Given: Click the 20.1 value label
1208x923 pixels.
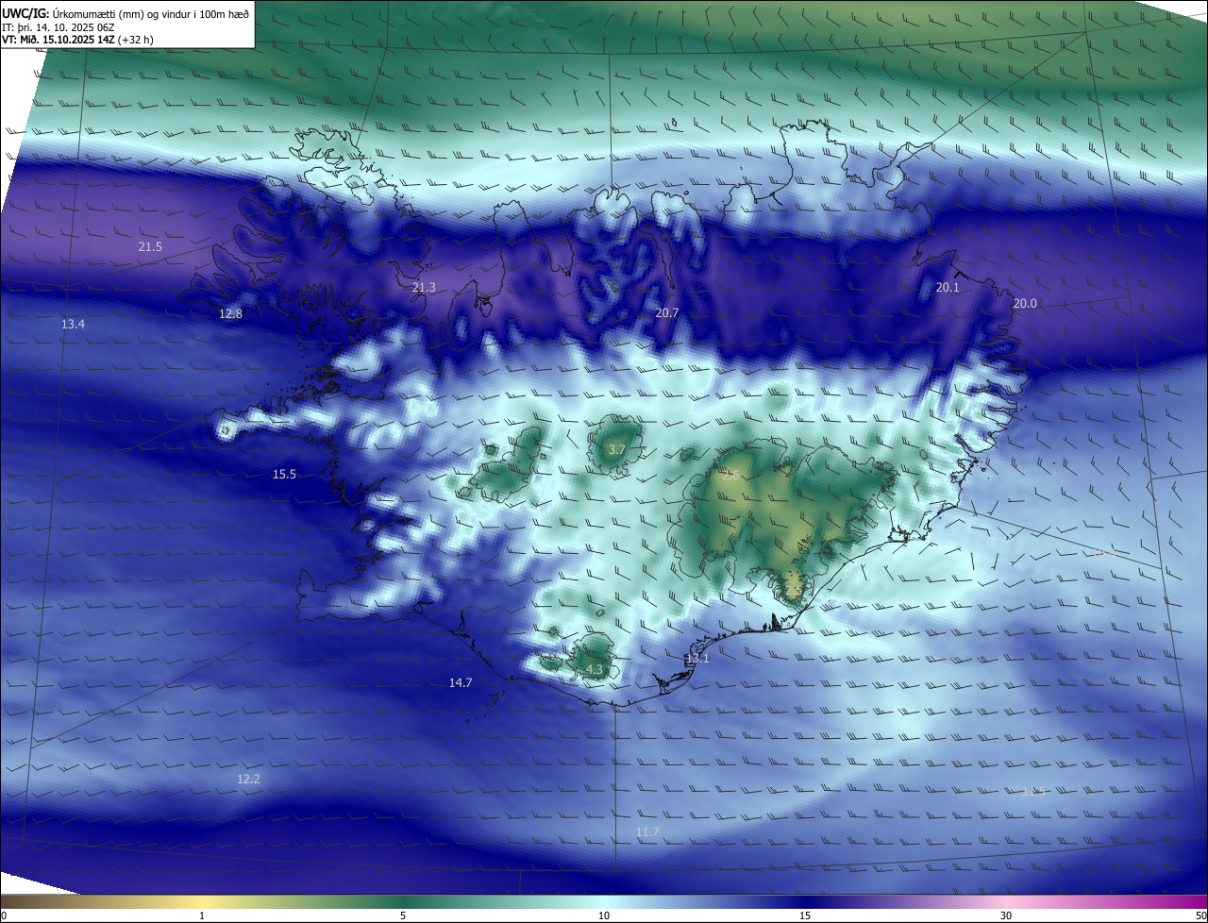Looking at the screenshot, I should pos(947,287).
